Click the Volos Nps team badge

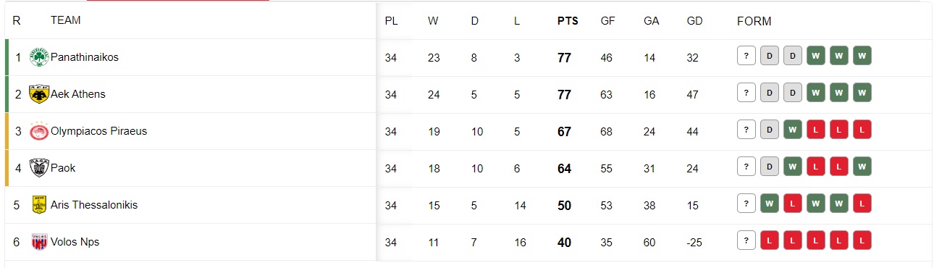click(x=38, y=242)
